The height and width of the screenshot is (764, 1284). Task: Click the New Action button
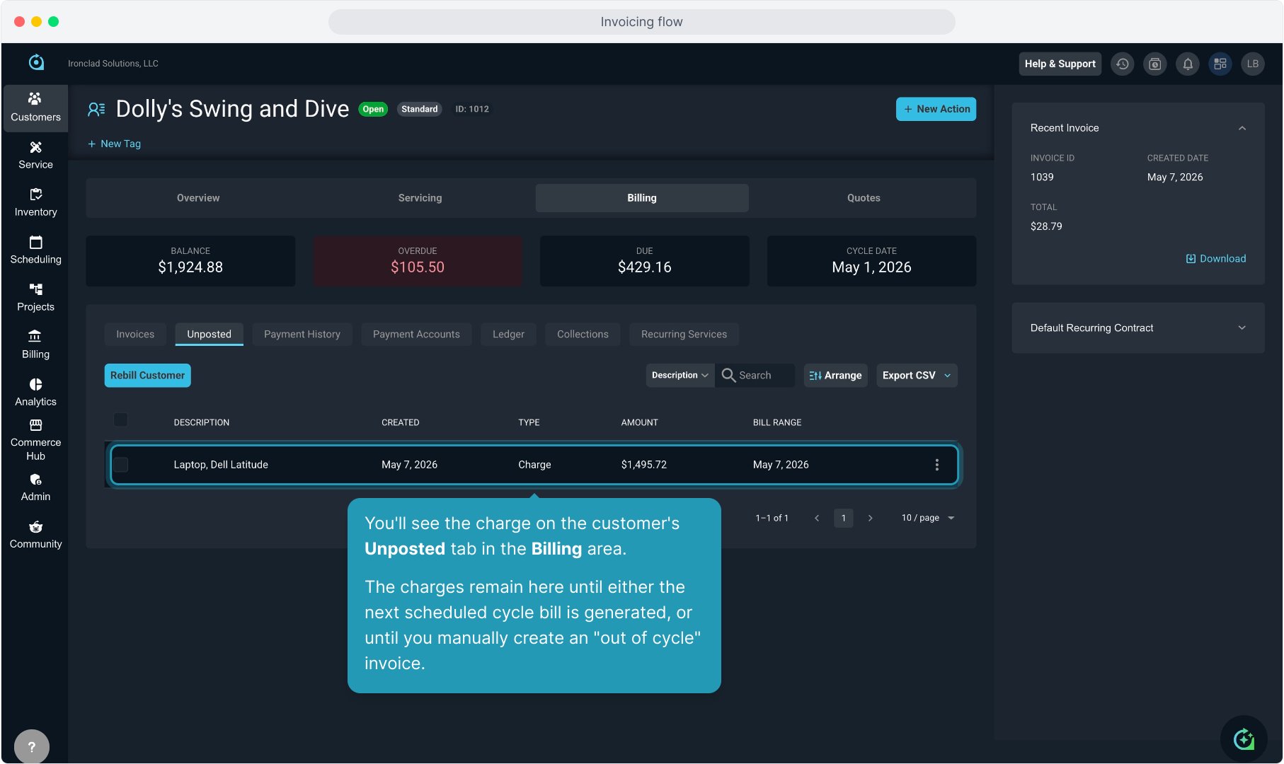(936, 109)
